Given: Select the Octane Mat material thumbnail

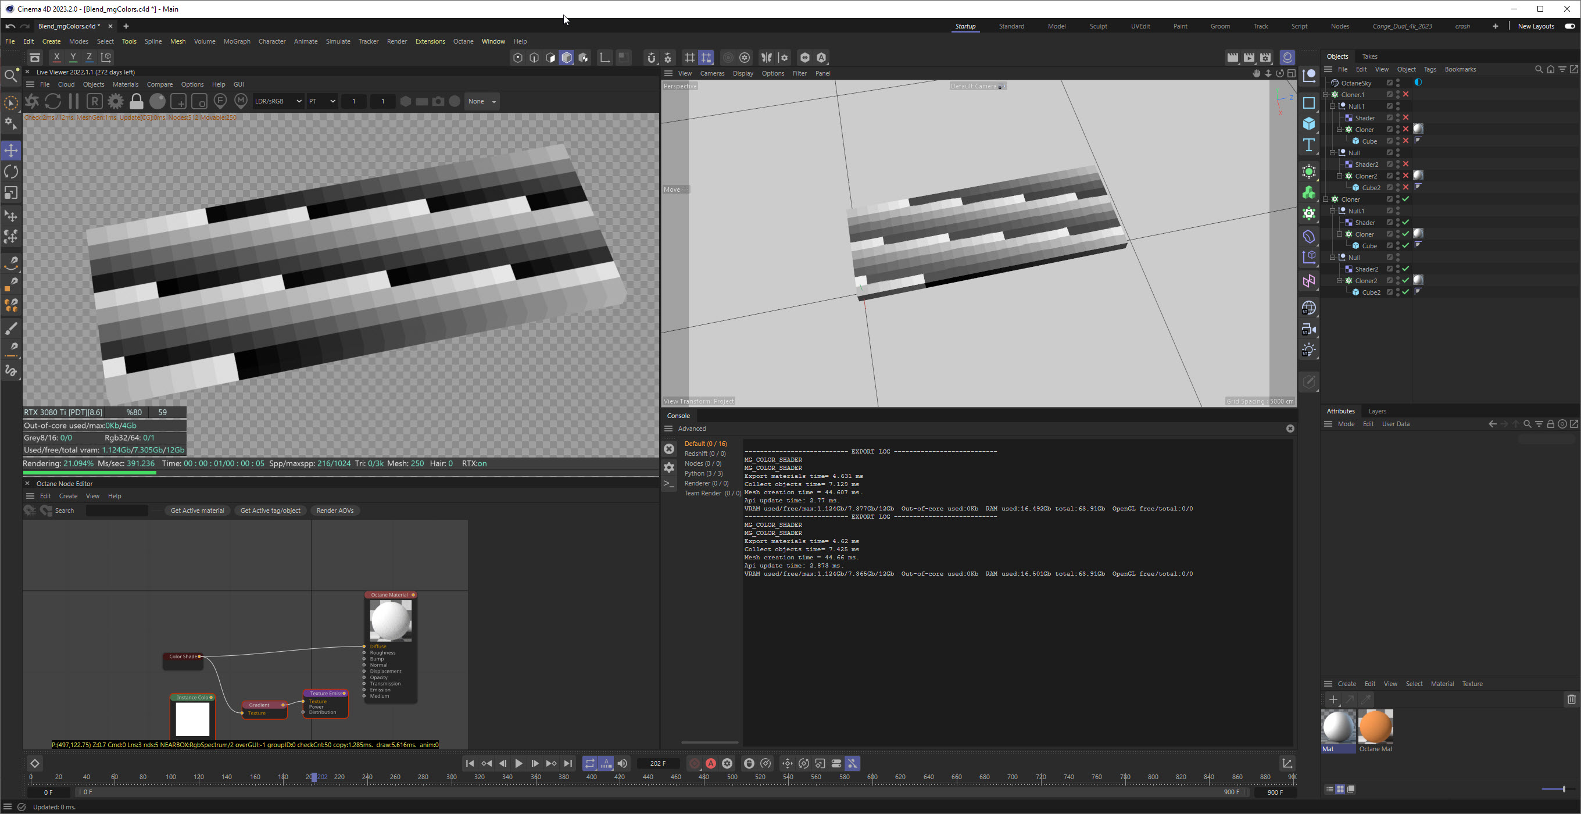Looking at the screenshot, I should tap(1375, 727).
